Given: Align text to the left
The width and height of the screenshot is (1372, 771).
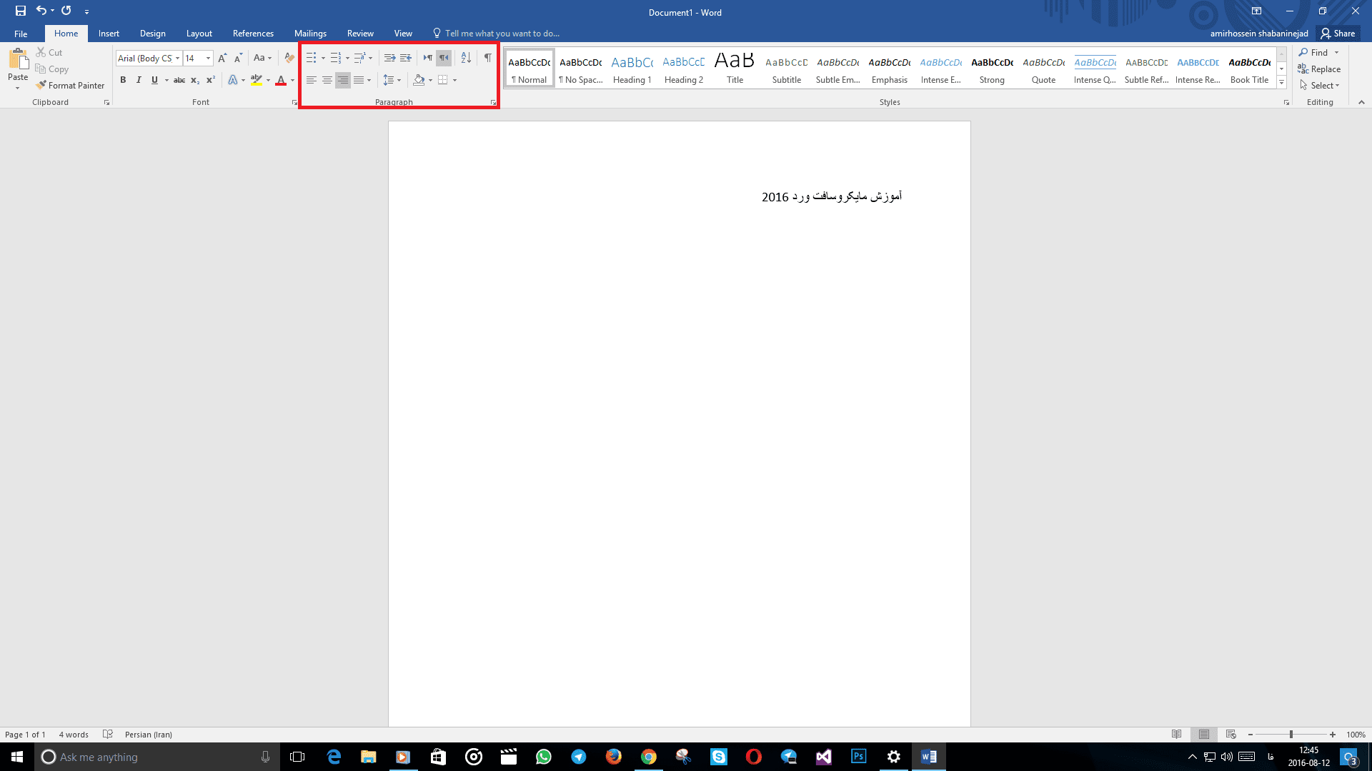Looking at the screenshot, I should click(312, 80).
